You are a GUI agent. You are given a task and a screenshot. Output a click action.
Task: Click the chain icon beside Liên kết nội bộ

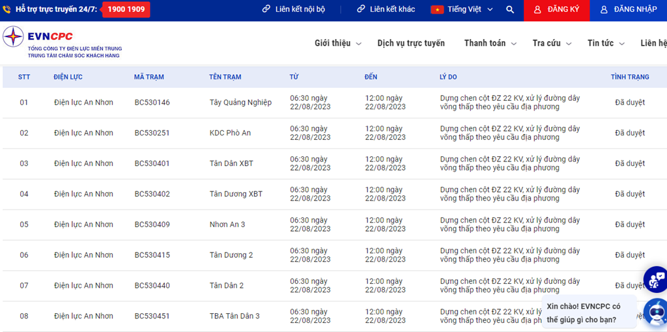pyautogui.click(x=266, y=9)
